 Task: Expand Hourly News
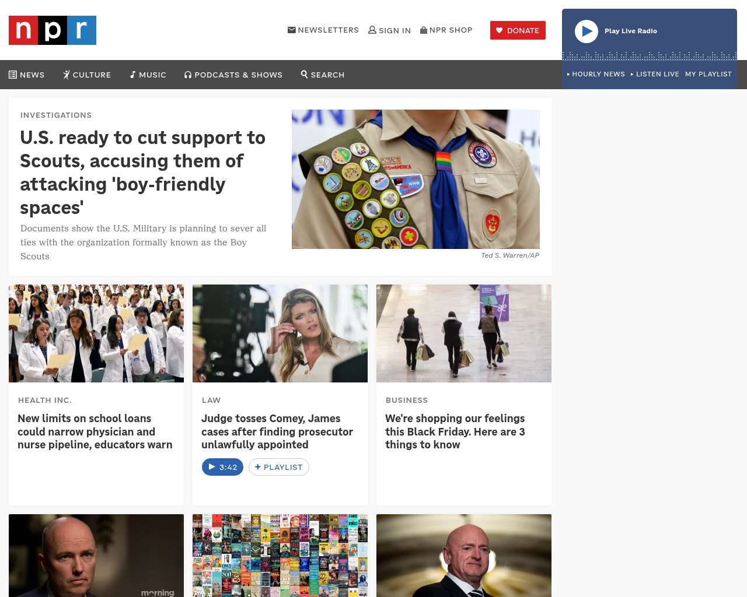[x=596, y=74]
